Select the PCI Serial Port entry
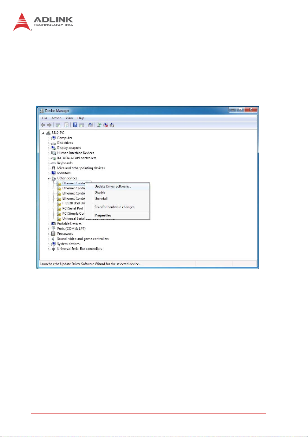 (x=73, y=208)
